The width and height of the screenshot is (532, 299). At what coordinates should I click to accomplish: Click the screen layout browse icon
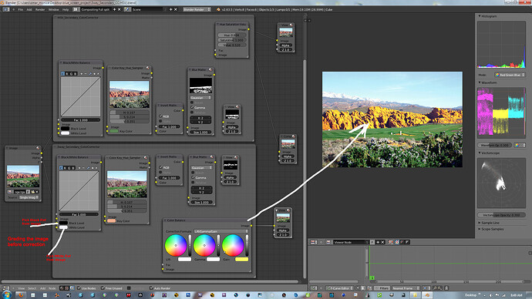[76, 9]
